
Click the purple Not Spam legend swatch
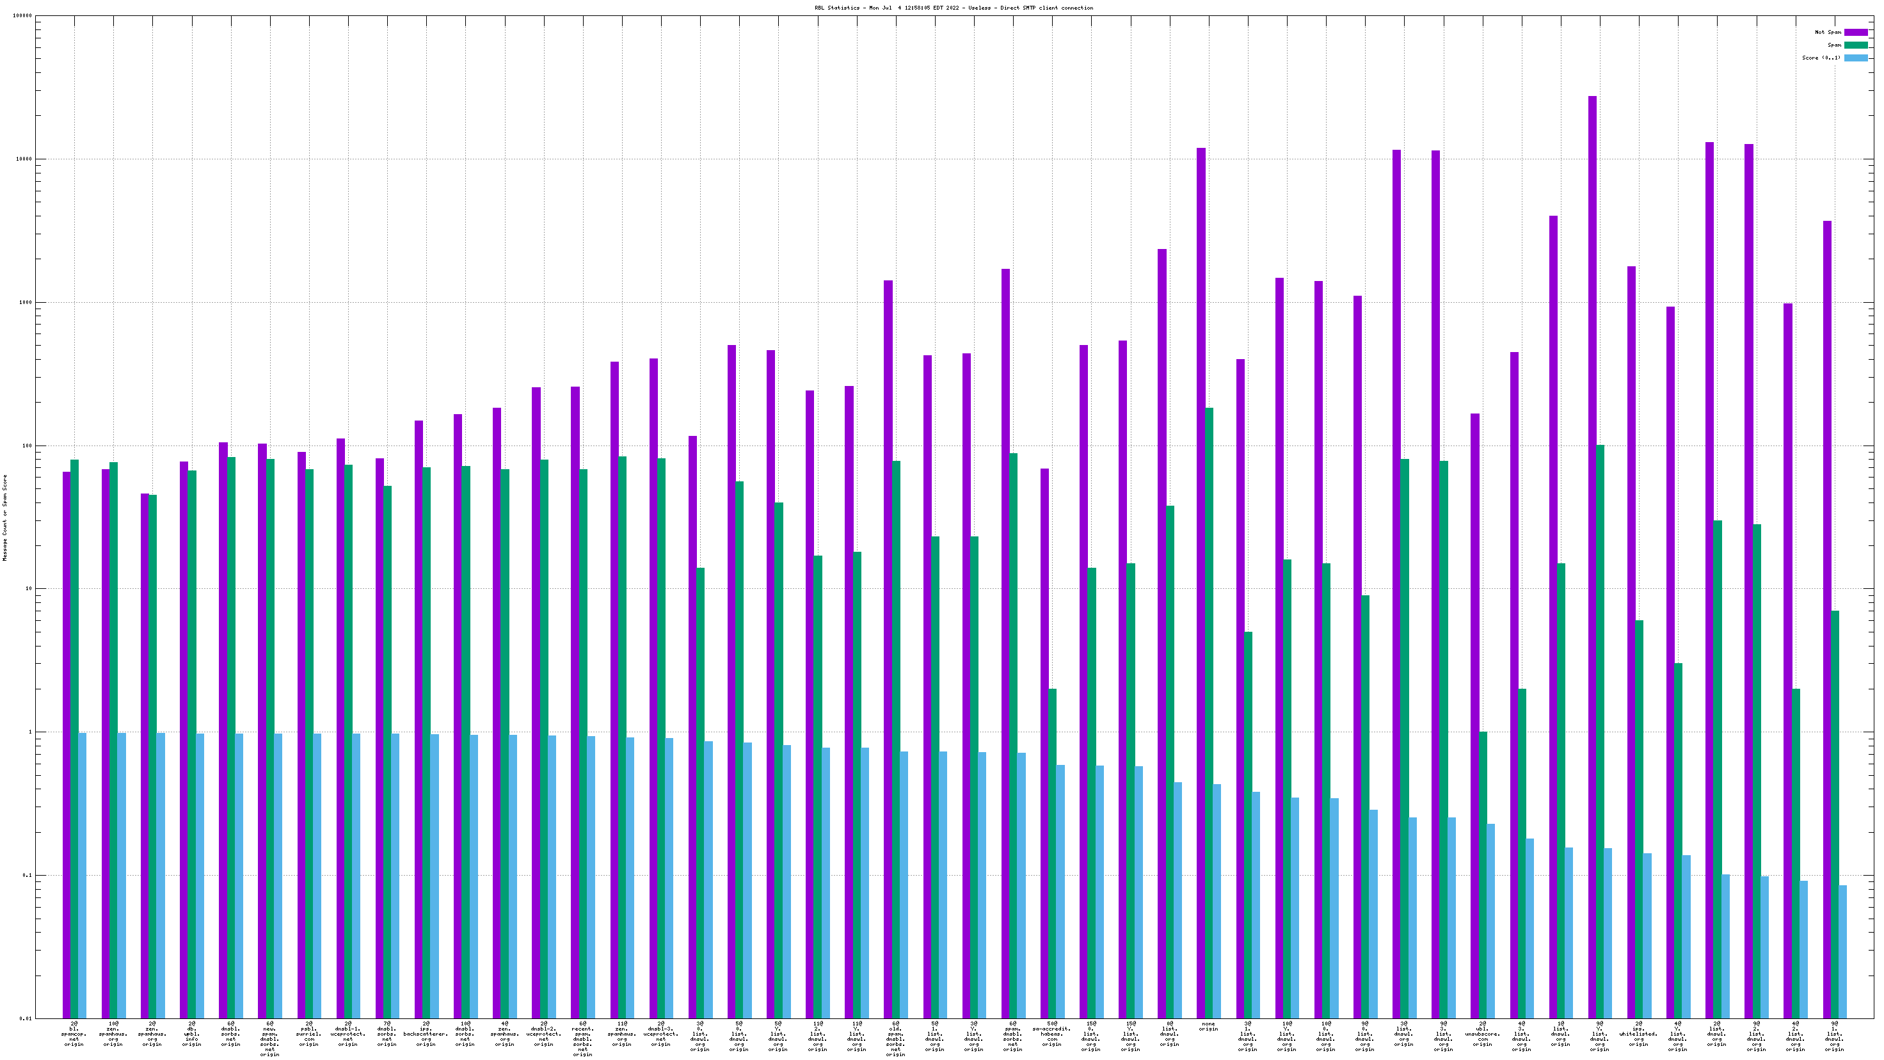(x=1855, y=32)
